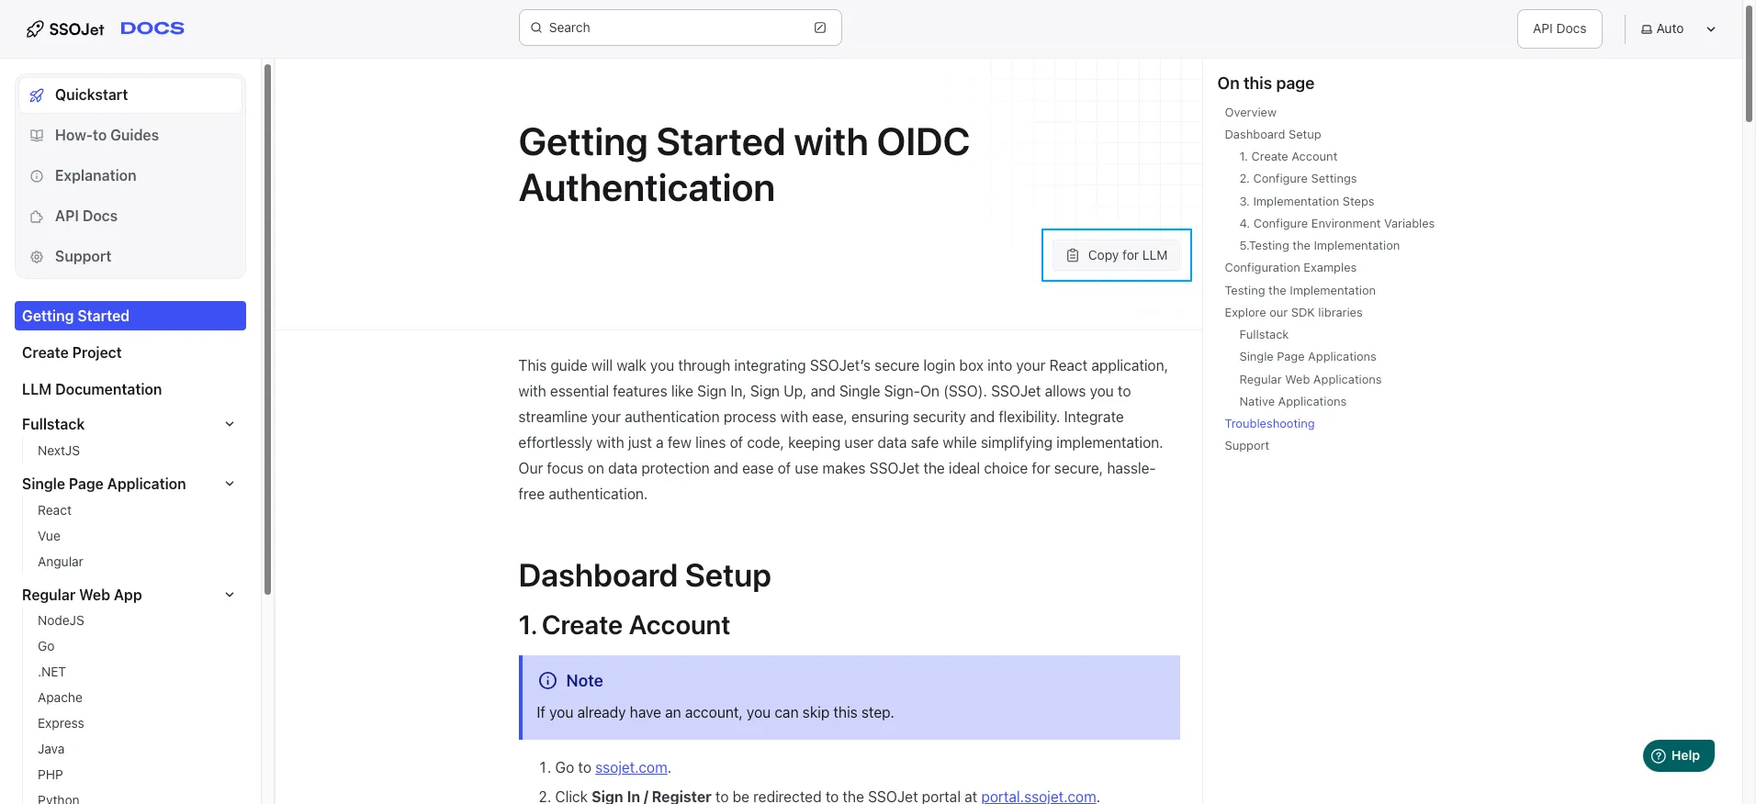The width and height of the screenshot is (1756, 804).
Task: Click the clipboard icon on Copy for LLM
Action: tap(1073, 255)
